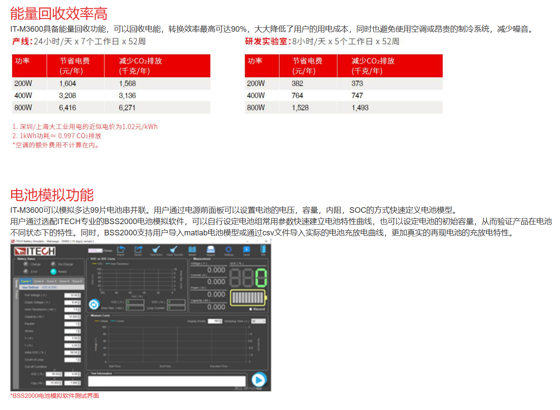Click the 382 cell in the right table
The height and width of the screenshot is (410, 560).
[x=298, y=83]
